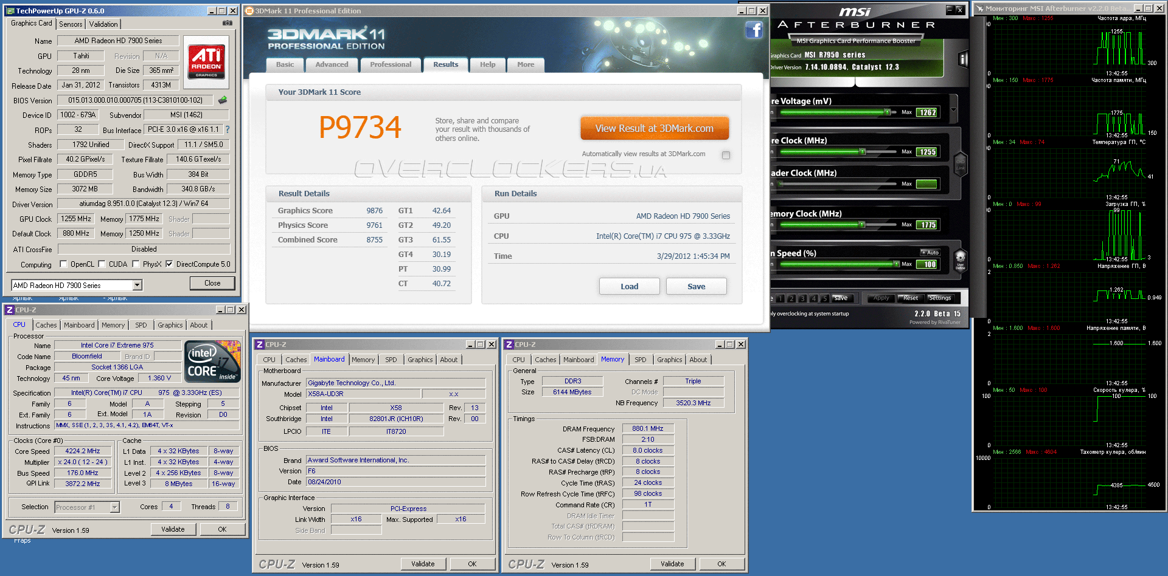1168x576 pixels.
Task: Click the Memory Clock value field showing 1775
Action: coord(927,225)
